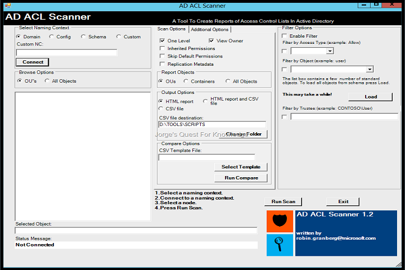The image size is (405, 270).
Task: Open the Scan Options tab
Action: click(x=171, y=29)
